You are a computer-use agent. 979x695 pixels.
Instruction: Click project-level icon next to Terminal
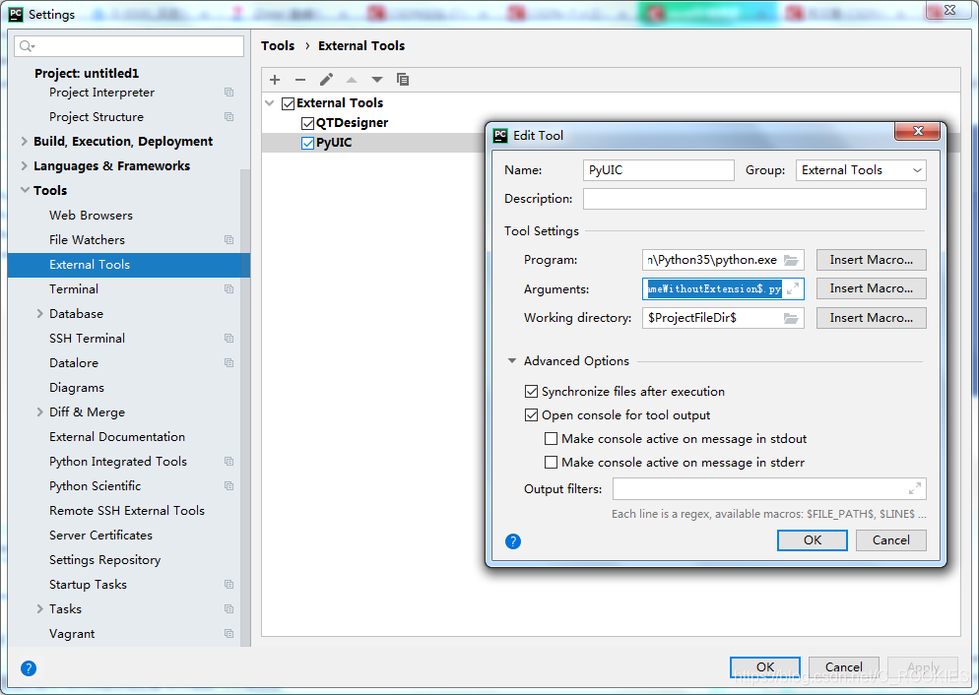pyautogui.click(x=229, y=288)
